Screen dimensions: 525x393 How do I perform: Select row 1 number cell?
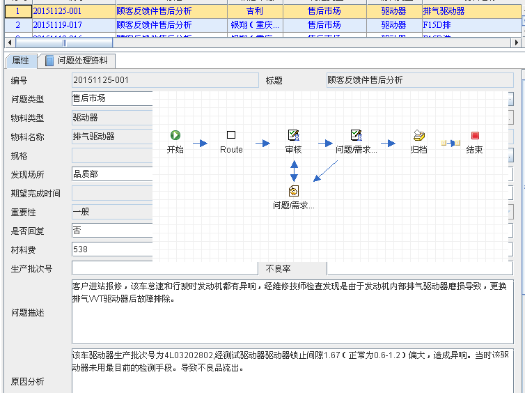18,11
